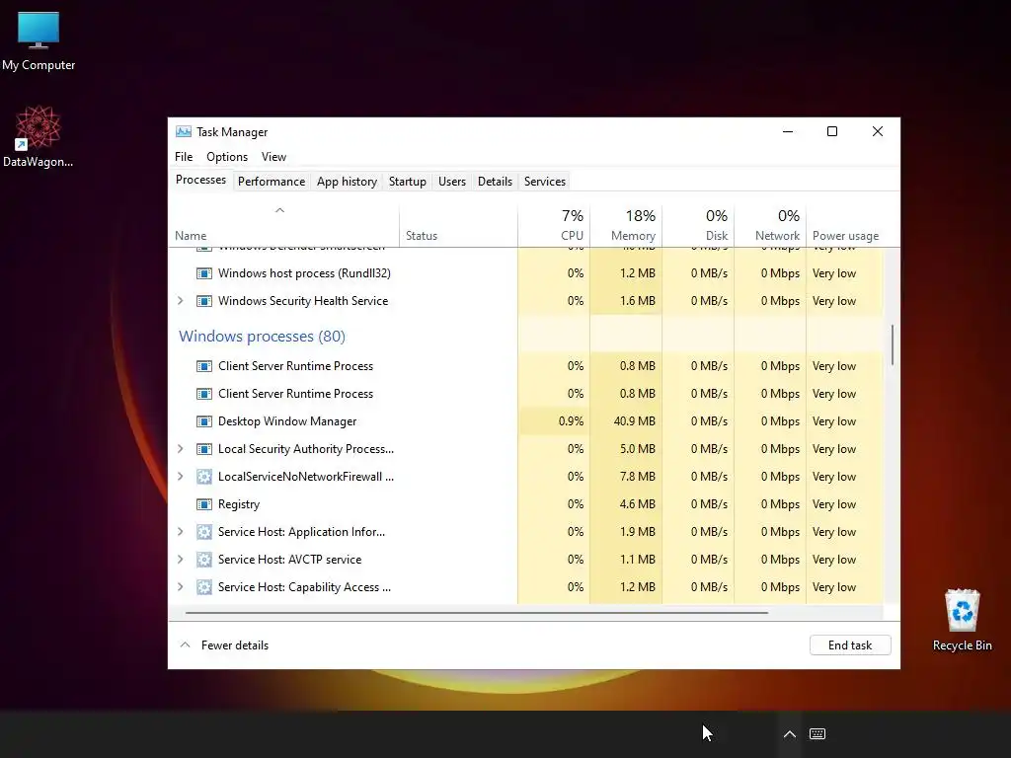Click the horizontal scrollbar at the bottom
Image resolution: width=1011 pixels, height=758 pixels.
(x=477, y=612)
